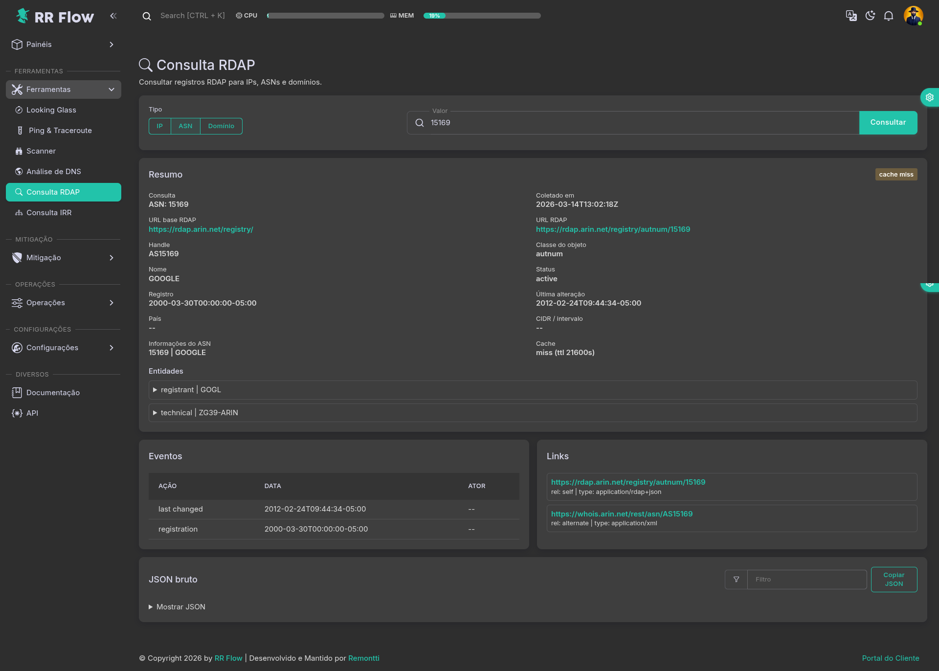
Task: Open the whois.arin.net AS15169 link
Action: pos(622,514)
